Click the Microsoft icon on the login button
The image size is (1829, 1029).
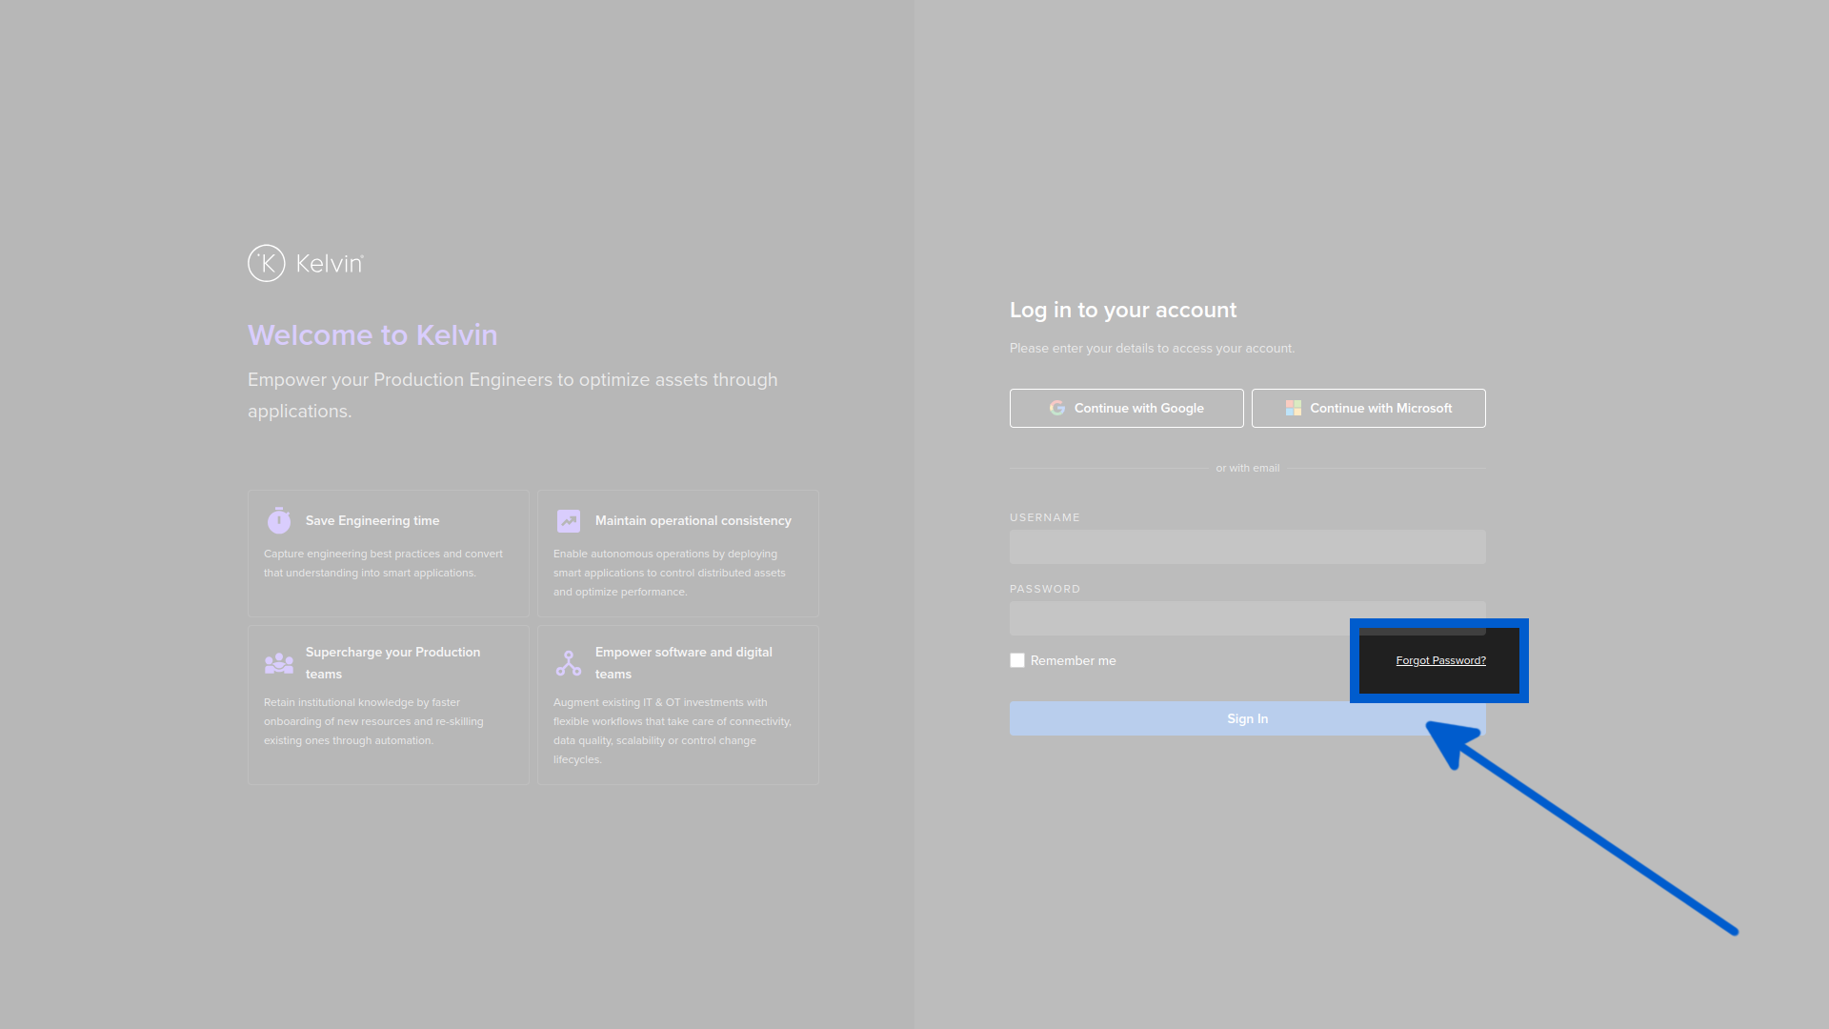click(1294, 408)
